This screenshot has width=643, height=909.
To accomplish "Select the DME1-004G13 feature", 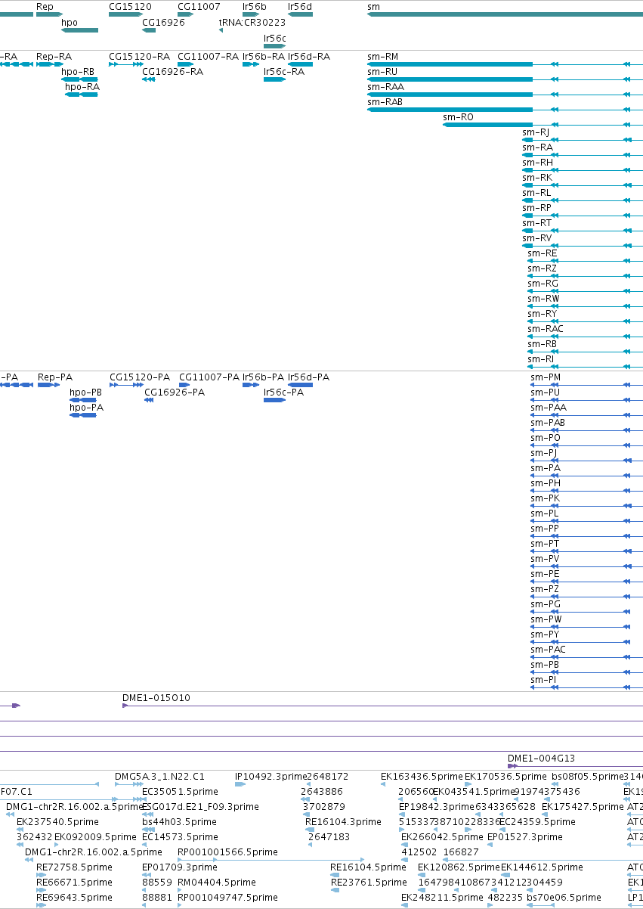I will point(575,766).
